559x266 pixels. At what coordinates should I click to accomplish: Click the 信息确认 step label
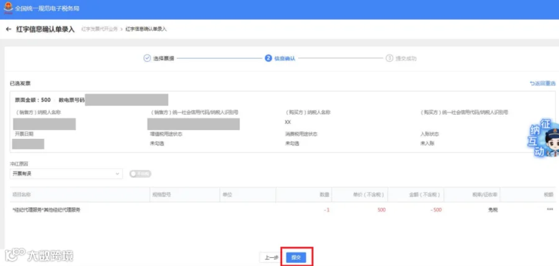[x=284, y=58]
